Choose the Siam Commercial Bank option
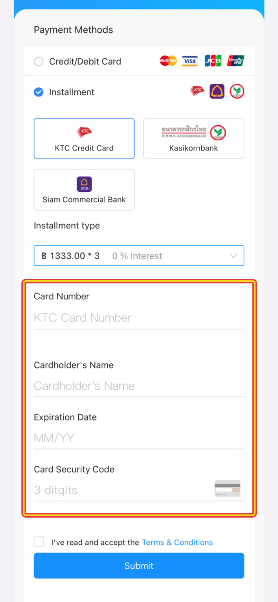The image size is (278, 602). (x=84, y=190)
